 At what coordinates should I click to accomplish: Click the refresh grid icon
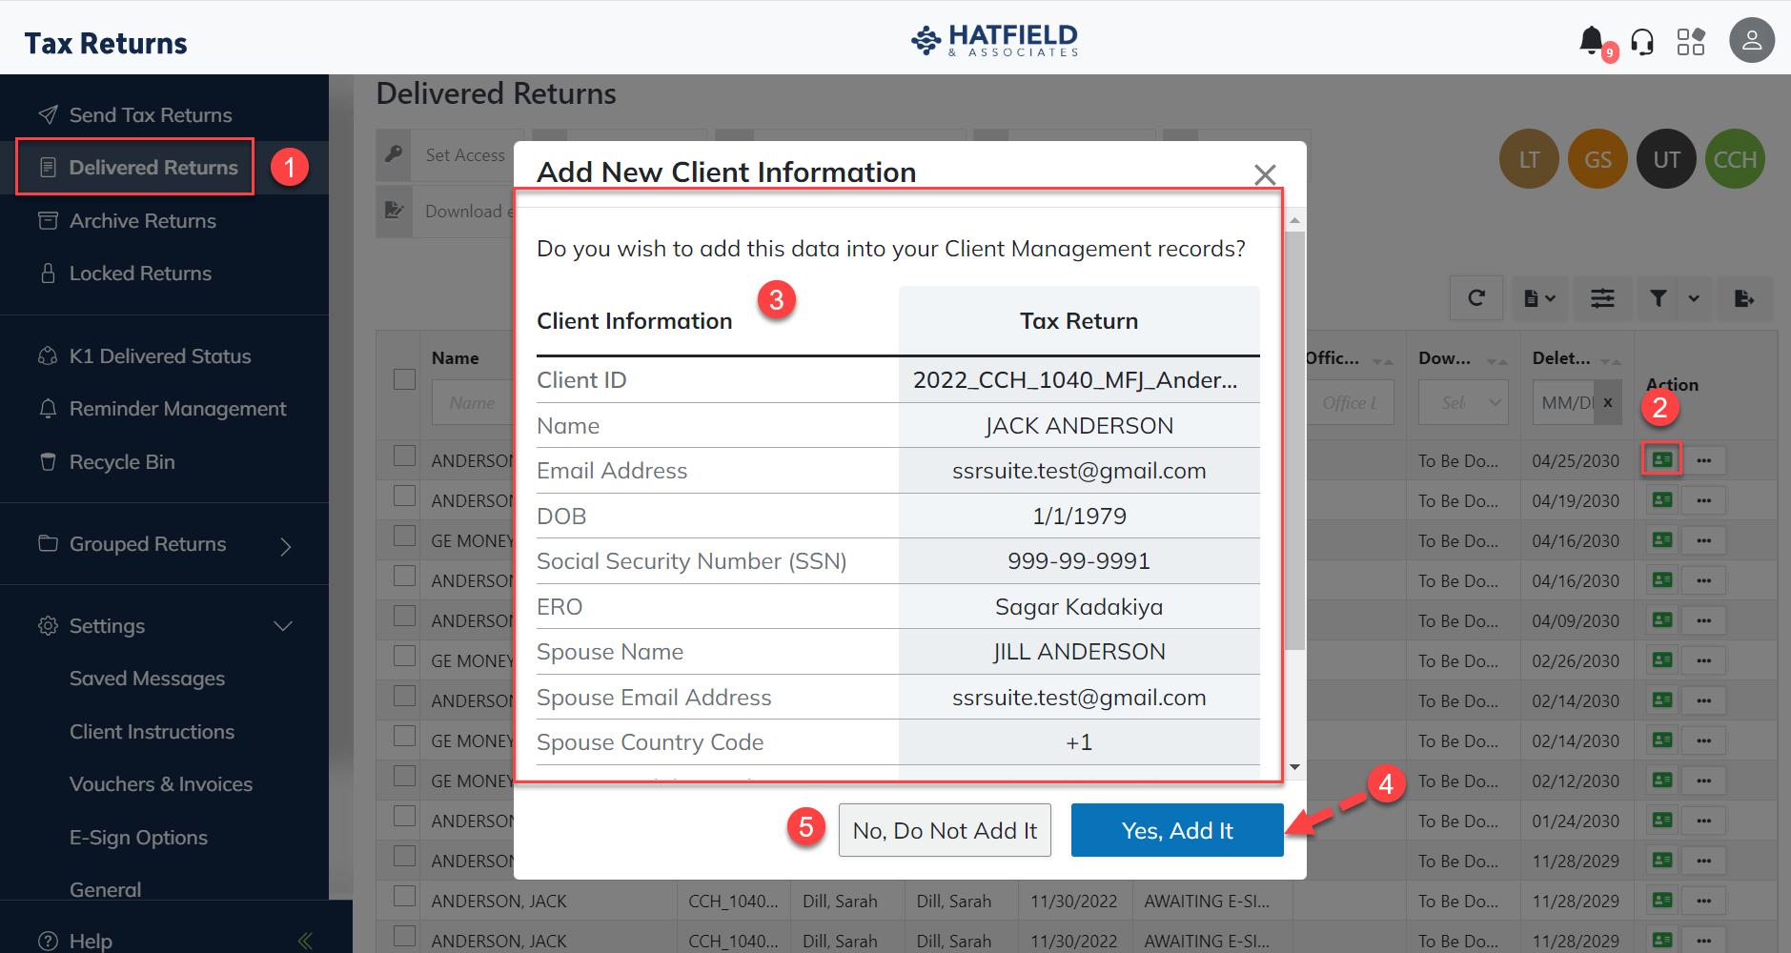pos(1476,298)
